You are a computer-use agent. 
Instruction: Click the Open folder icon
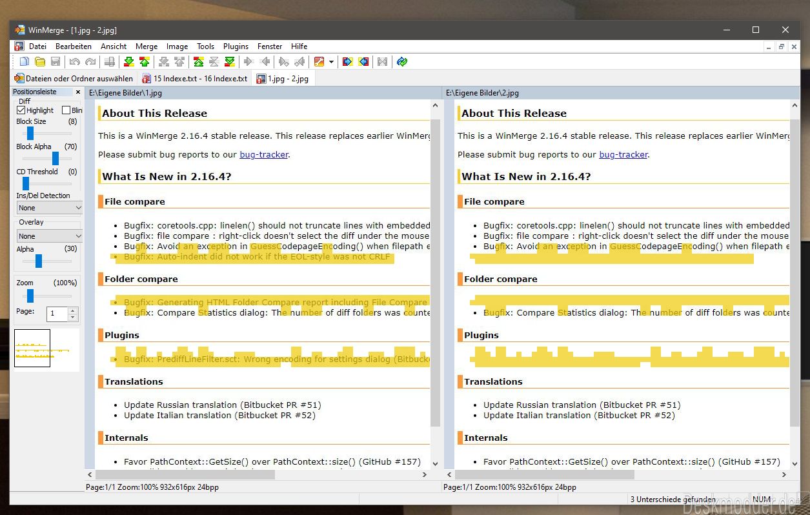40,62
